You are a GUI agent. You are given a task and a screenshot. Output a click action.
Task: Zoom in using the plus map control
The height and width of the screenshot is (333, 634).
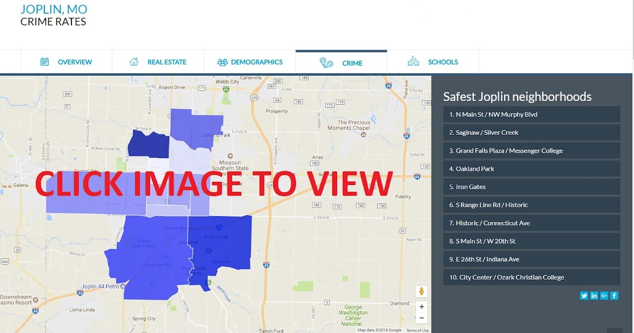coord(422,307)
